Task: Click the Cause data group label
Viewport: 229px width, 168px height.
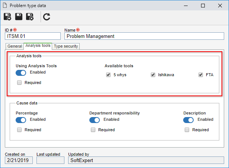Action: click(x=27, y=103)
